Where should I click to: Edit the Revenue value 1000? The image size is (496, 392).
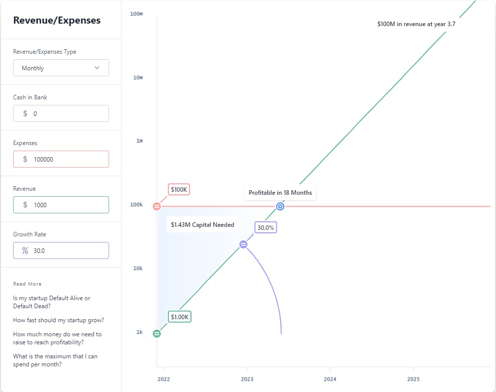tap(68, 205)
